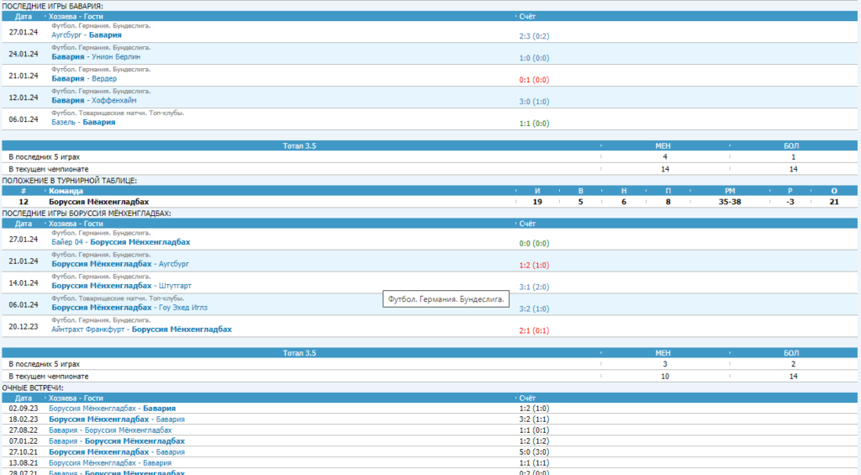Screen dimensions: 861x475
Task: Click goal record value 35-38
Action: [x=729, y=202]
